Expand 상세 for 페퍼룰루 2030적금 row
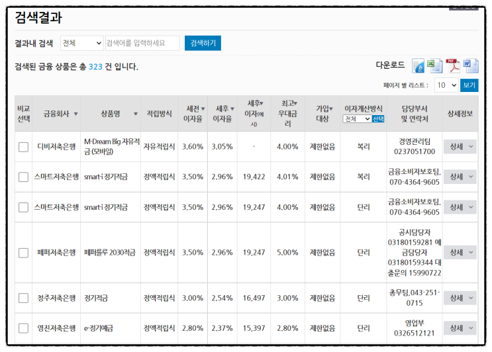The height and width of the screenshot is (352, 492). (460, 252)
